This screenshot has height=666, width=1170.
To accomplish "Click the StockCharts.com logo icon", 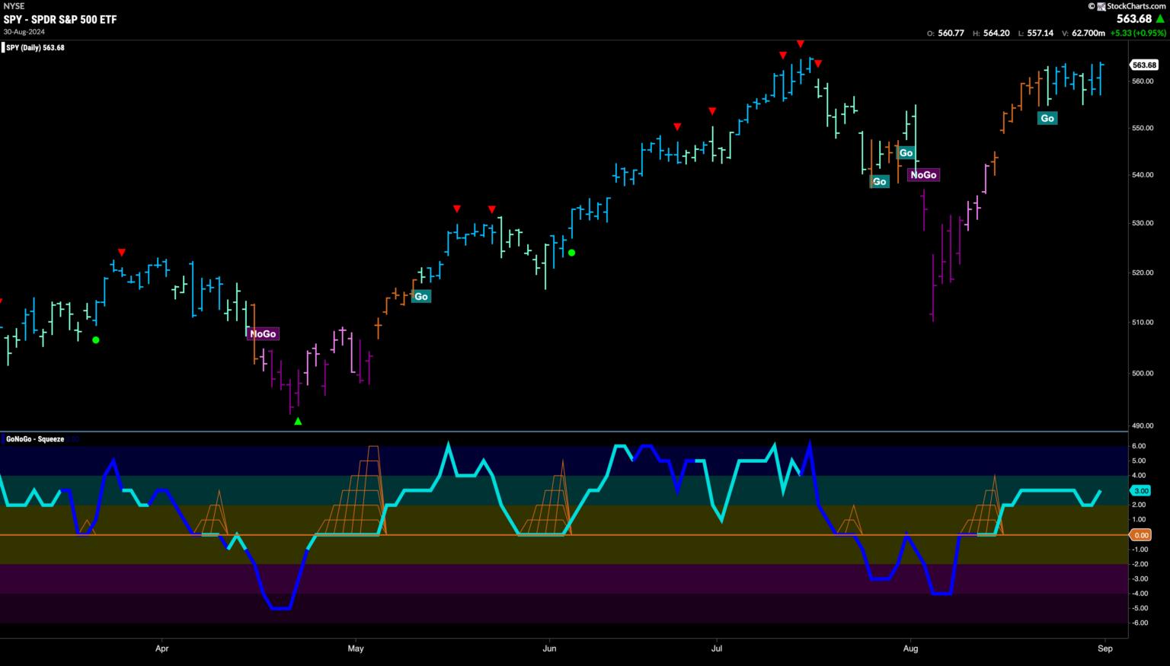I will coord(1100,6).
